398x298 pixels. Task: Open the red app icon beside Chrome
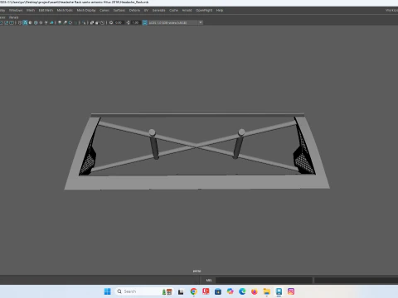point(206,291)
